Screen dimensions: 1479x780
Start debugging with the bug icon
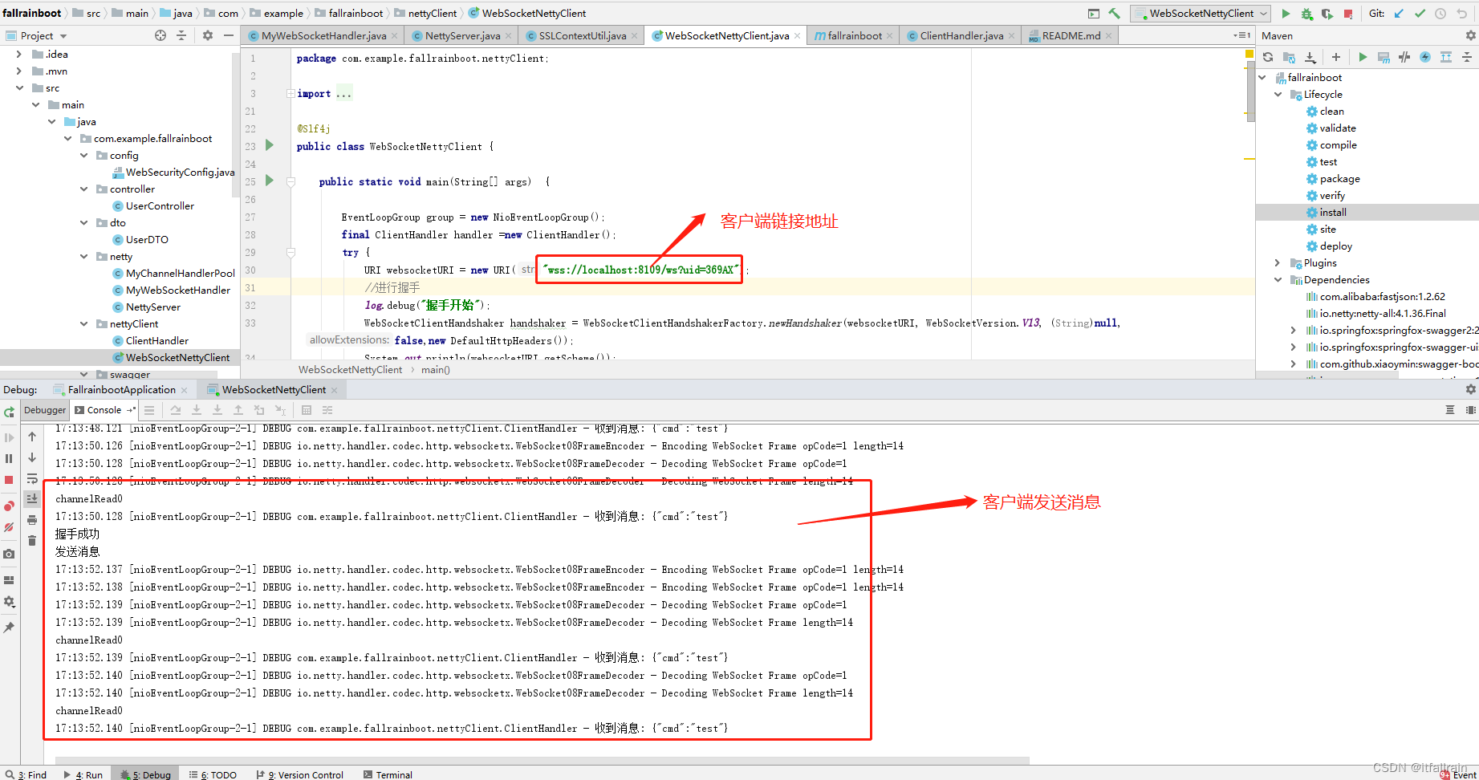click(1307, 14)
